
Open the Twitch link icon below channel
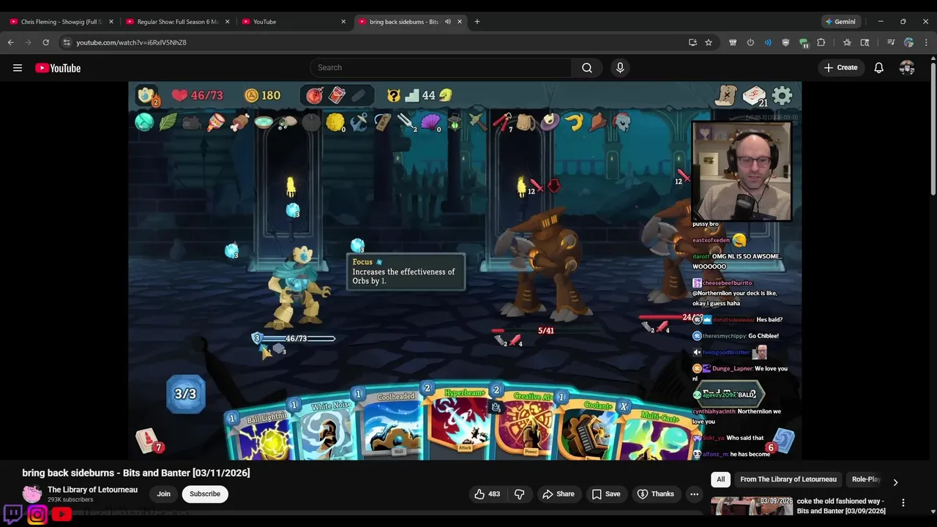pos(13,515)
